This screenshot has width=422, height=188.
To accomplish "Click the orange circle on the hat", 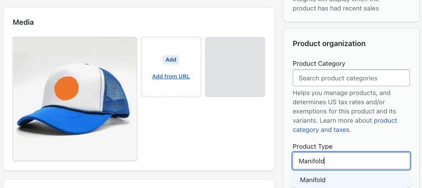I will coord(66,89).
